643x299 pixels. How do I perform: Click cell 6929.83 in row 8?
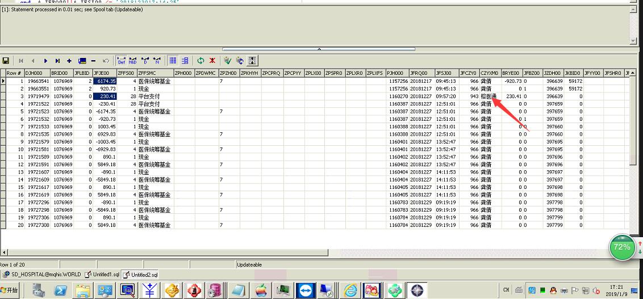click(x=105, y=134)
